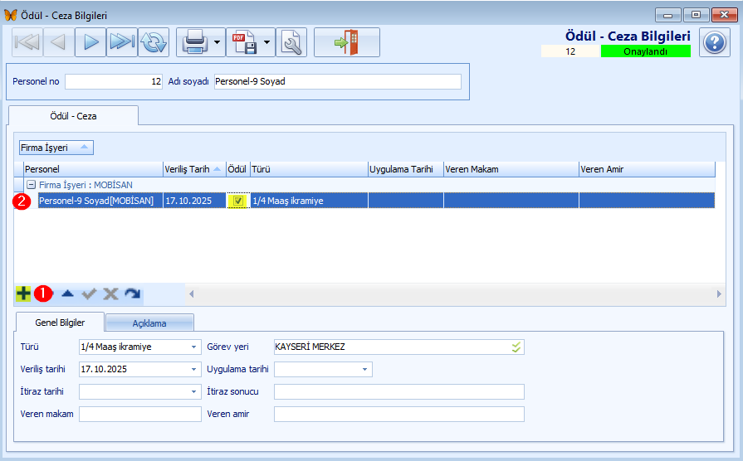The width and height of the screenshot is (743, 461).
Task: Switch to the Açıklama tab
Action: 149,323
